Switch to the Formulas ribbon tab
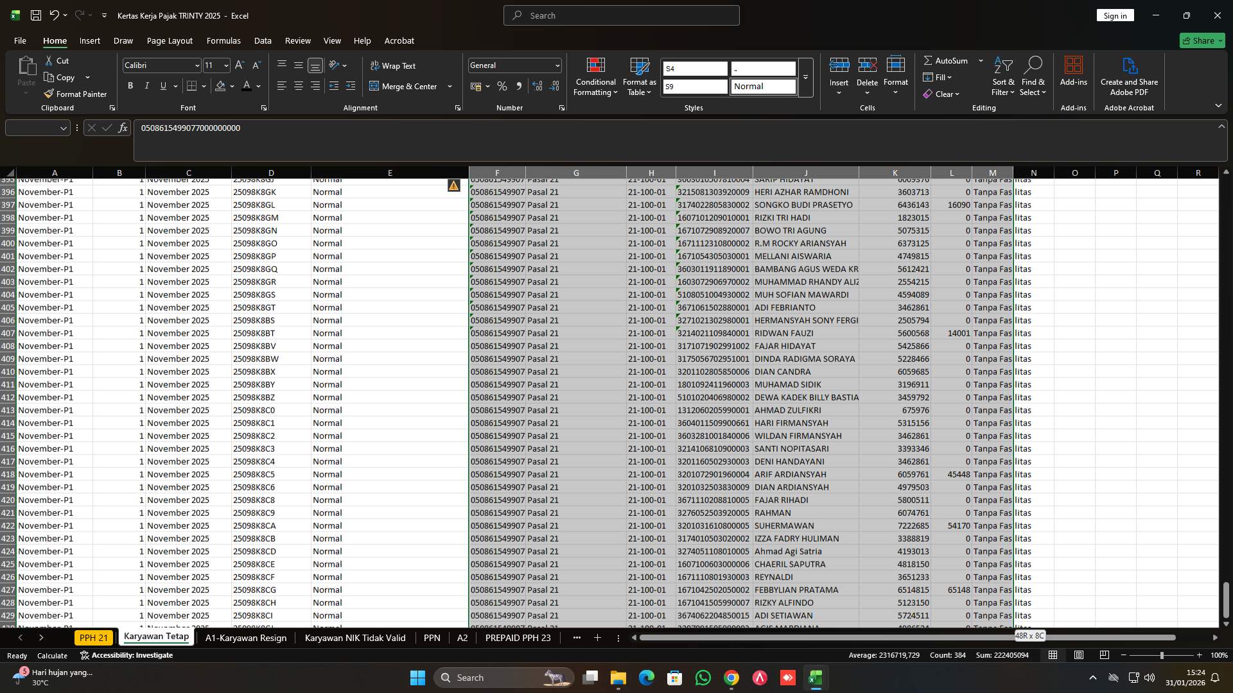1233x693 pixels. tap(223, 40)
